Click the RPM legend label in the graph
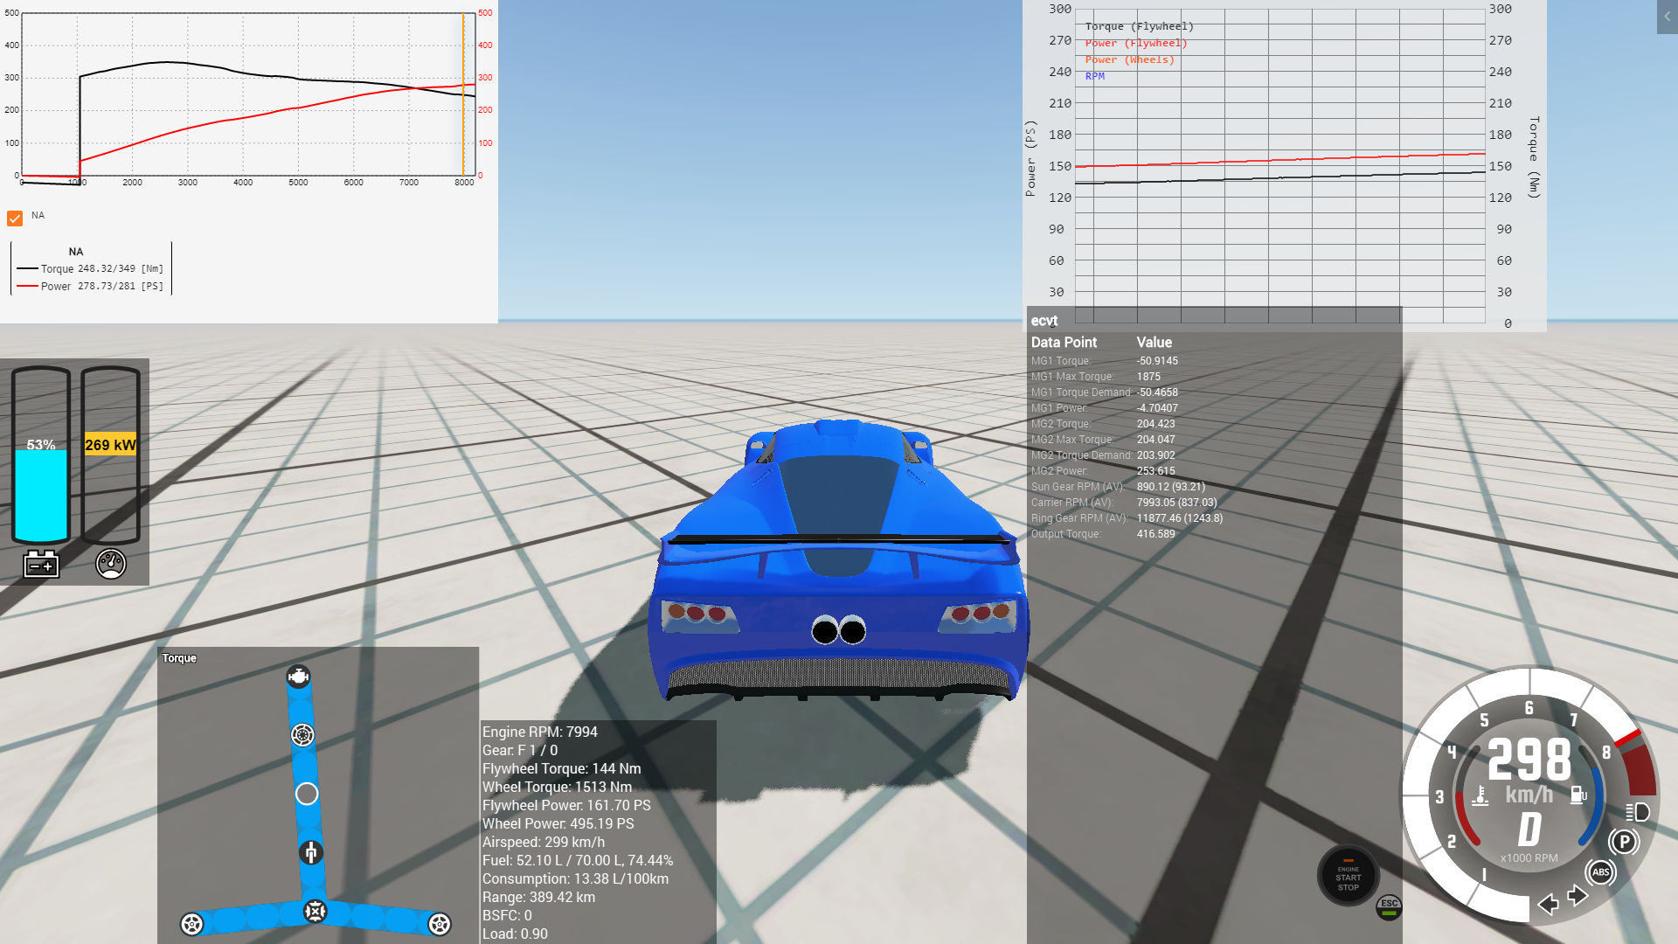1678x944 pixels. [1094, 77]
